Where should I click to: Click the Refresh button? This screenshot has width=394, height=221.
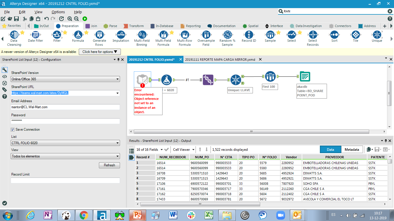(x=109, y=165)
